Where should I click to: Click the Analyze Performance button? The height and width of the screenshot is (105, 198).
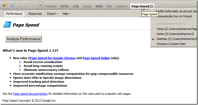click(23, 39)
